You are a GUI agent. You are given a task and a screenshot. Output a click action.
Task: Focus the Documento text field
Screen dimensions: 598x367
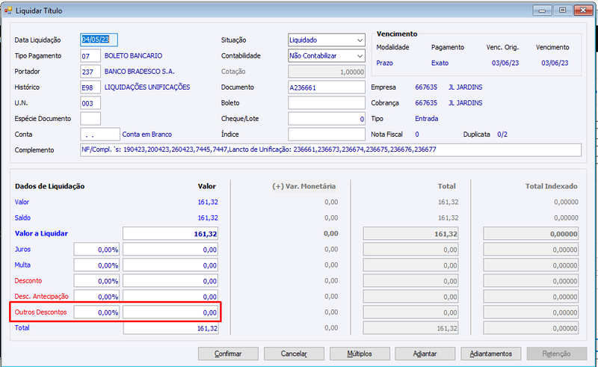pos(327,87)
